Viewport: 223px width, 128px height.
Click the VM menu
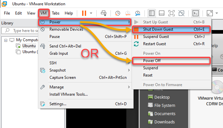(x=44, y=13)
